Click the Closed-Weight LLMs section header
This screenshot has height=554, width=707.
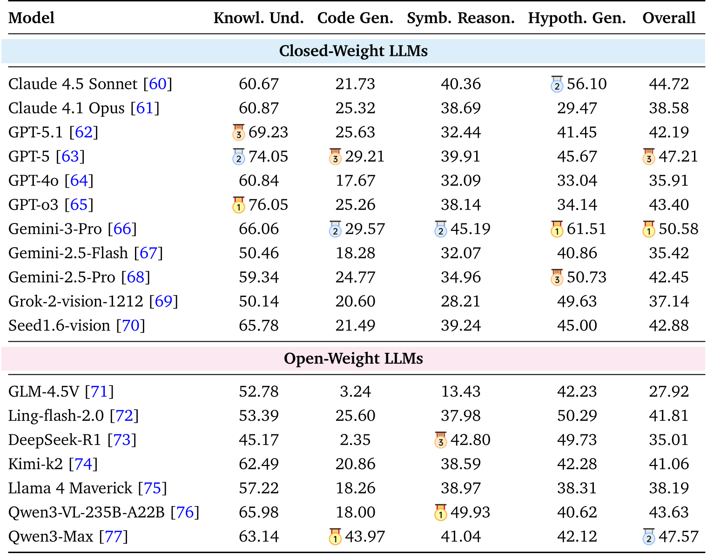pyautogui.click(x=353, y=51)
